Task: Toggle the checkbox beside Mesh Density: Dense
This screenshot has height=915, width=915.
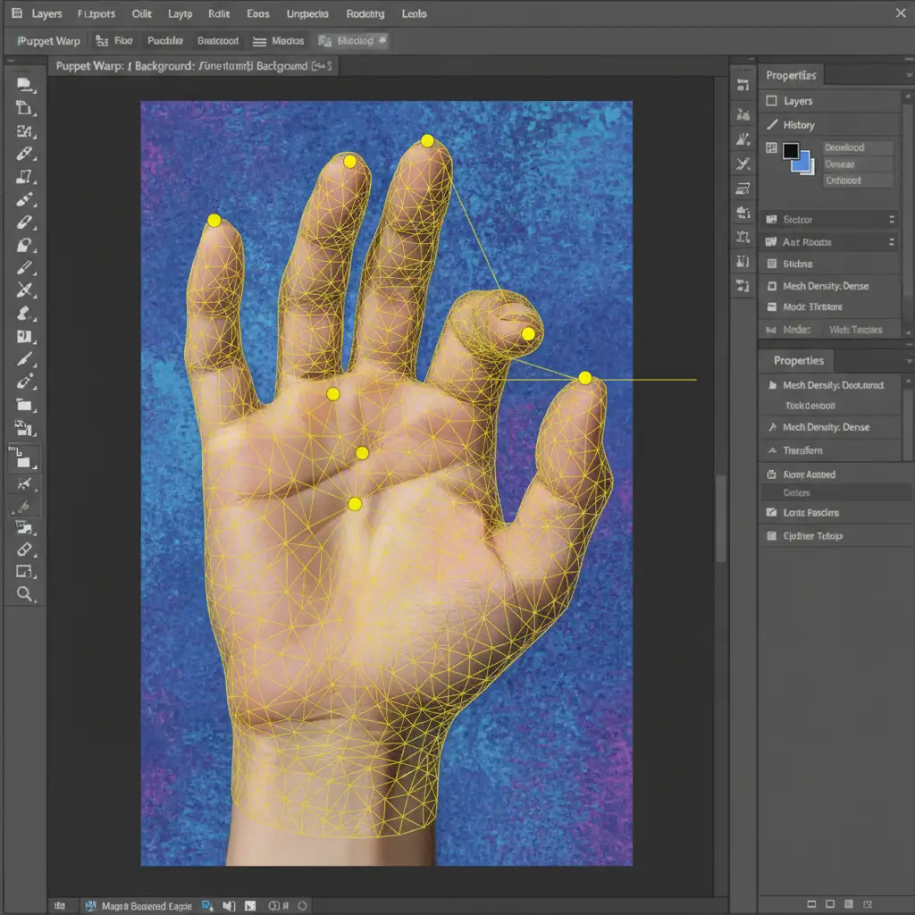Action: [x=772, y=286]
